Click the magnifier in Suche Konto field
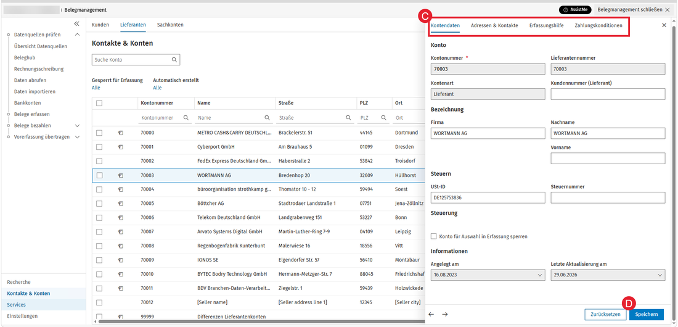Image resolution: width=678 pixels, height=327 pixels. point(174,60)
